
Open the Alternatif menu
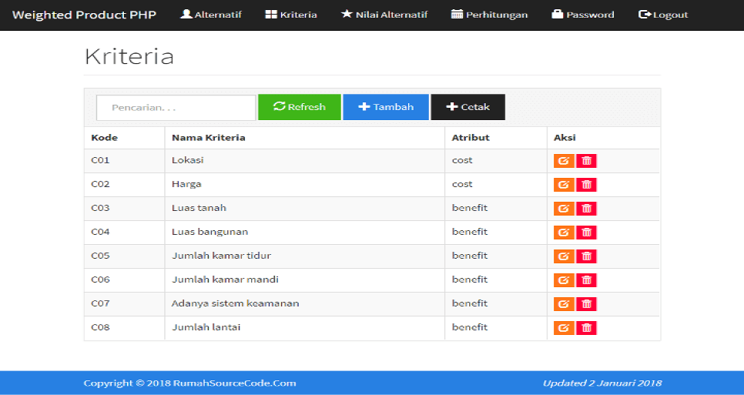coord(211,15)
